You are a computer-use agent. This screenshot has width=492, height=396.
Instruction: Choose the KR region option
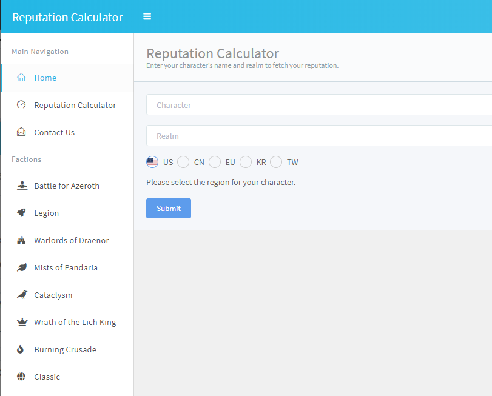(246, 162)
